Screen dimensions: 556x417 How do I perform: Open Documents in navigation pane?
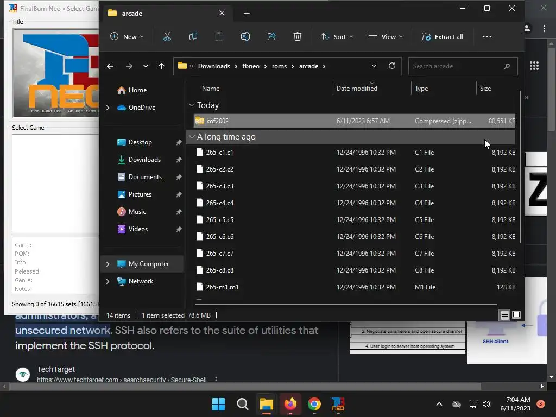[145, 177]
